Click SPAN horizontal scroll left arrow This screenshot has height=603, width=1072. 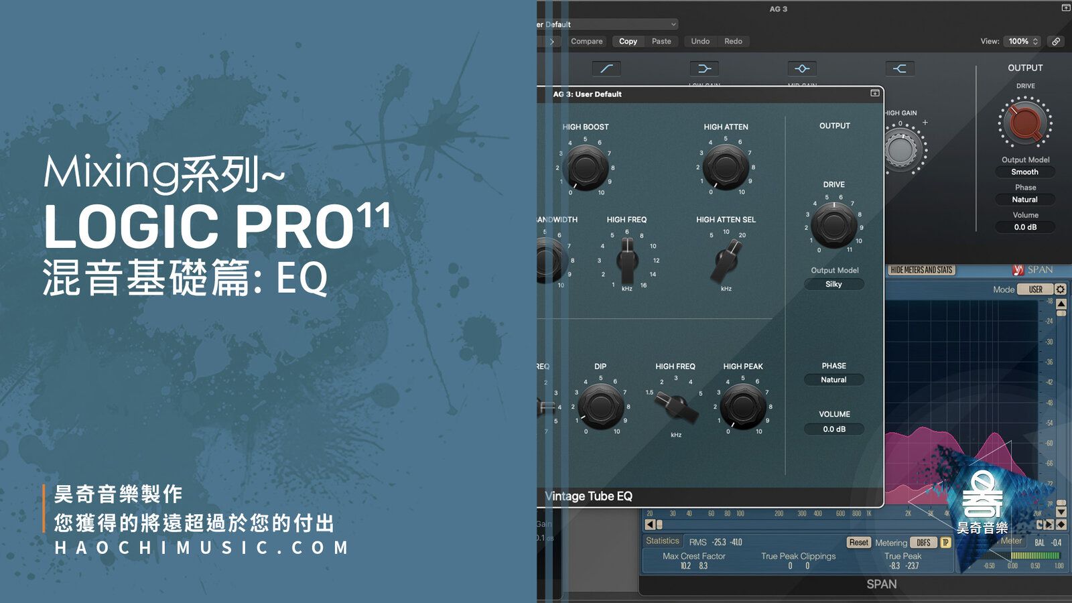(x=649, y=525)
